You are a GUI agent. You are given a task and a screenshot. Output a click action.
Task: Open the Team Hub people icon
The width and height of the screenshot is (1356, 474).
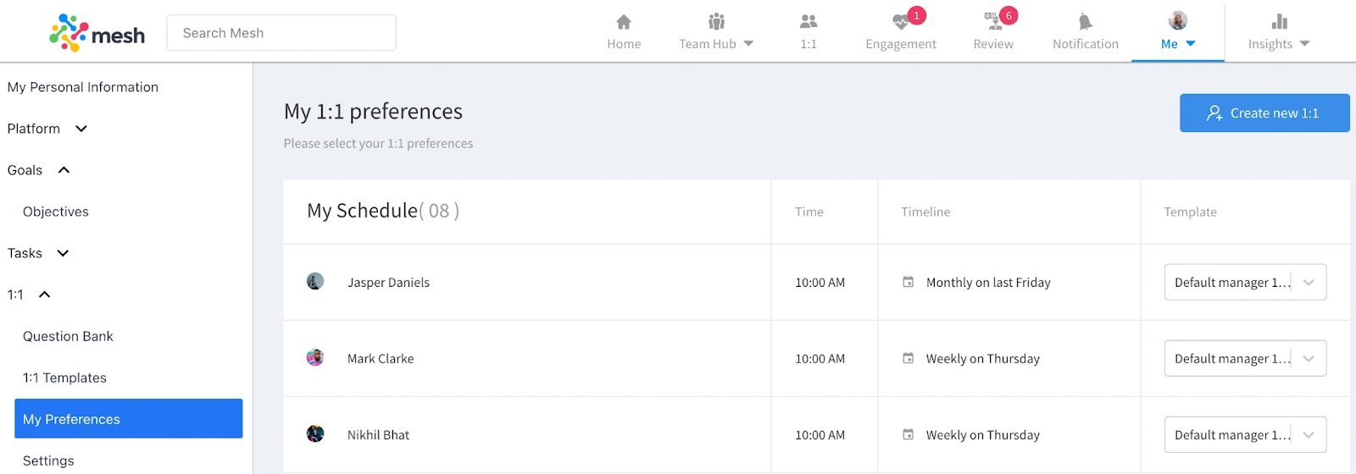coord(717,22)
